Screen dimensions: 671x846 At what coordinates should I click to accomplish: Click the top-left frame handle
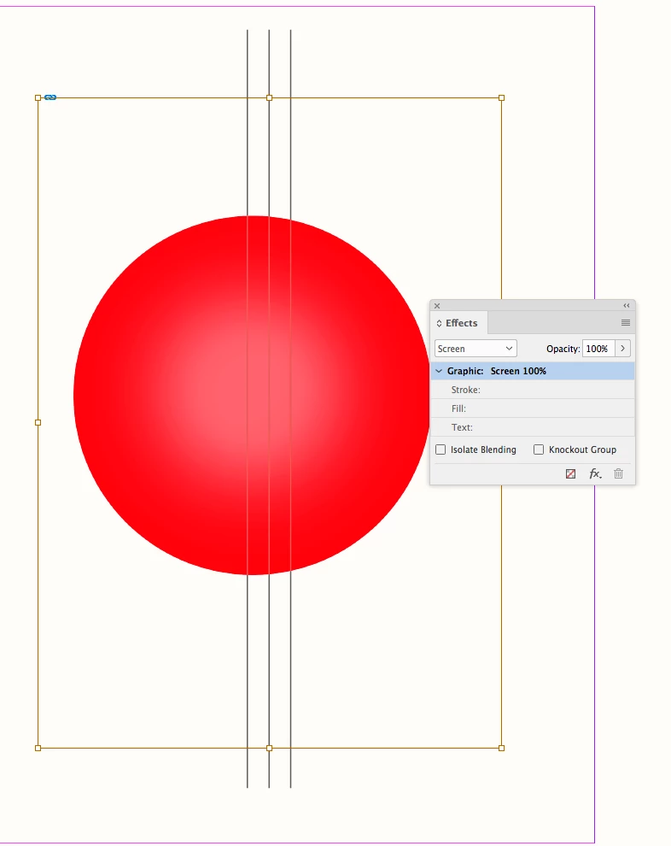38,97
